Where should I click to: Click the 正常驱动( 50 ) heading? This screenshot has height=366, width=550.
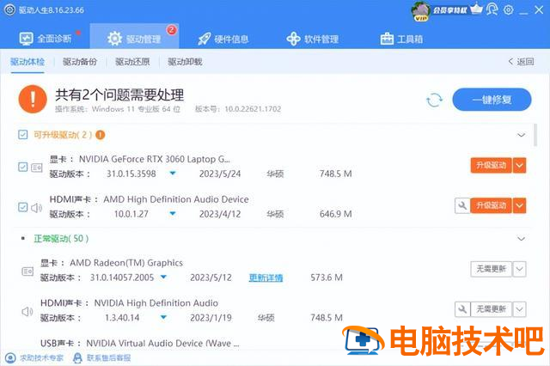point(61,239)
